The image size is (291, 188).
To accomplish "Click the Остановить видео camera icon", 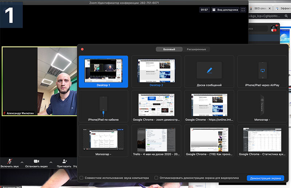I will pos(36,161).
